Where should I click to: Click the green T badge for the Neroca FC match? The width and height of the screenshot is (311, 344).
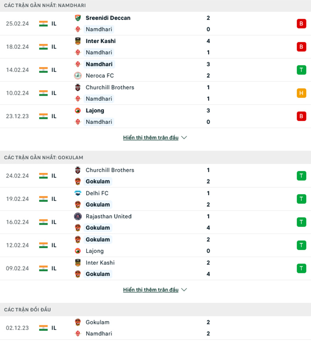301,70
